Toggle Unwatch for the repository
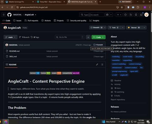152x124 pixels. coord(96,28)
